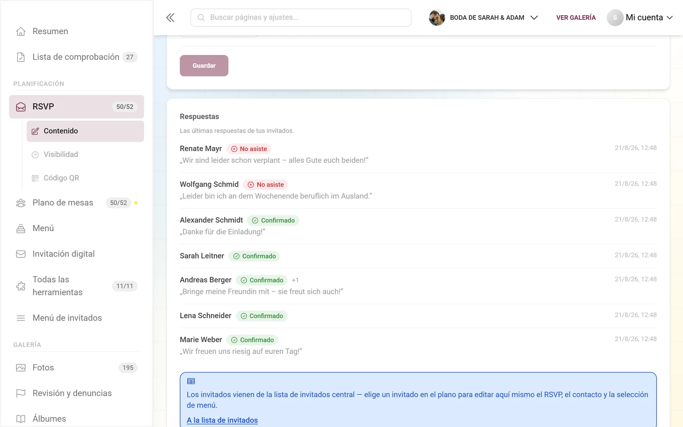This screenshot has height=427, width=683.
Task: Open the Invitación digital page
Action: coord(76,254)
